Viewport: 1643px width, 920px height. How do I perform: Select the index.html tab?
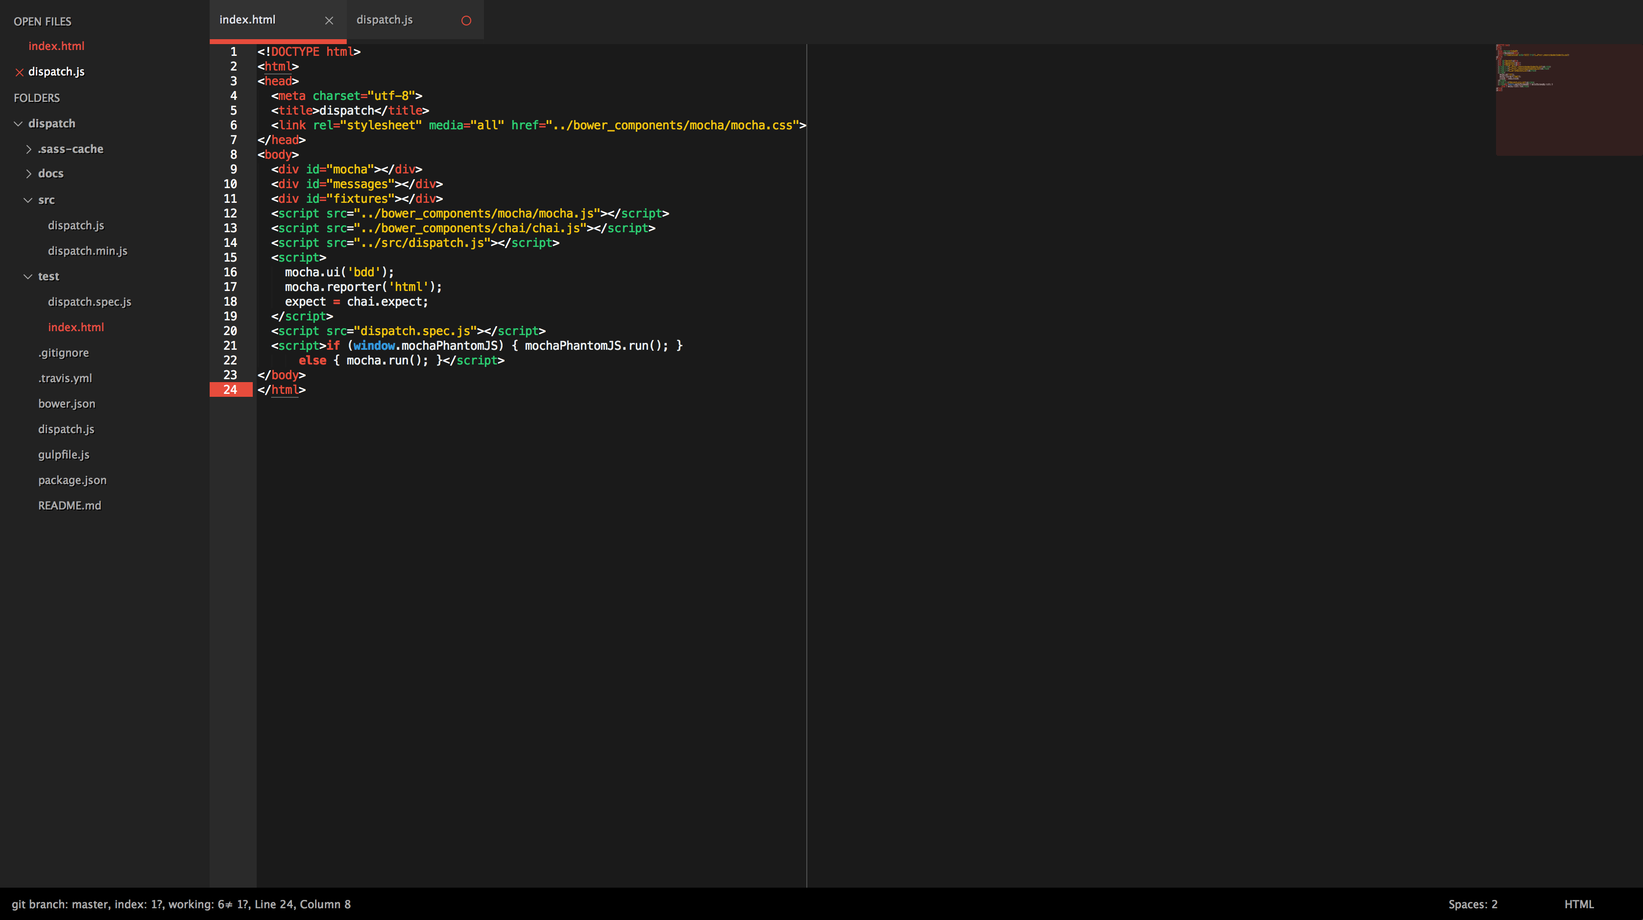point(247,20)
